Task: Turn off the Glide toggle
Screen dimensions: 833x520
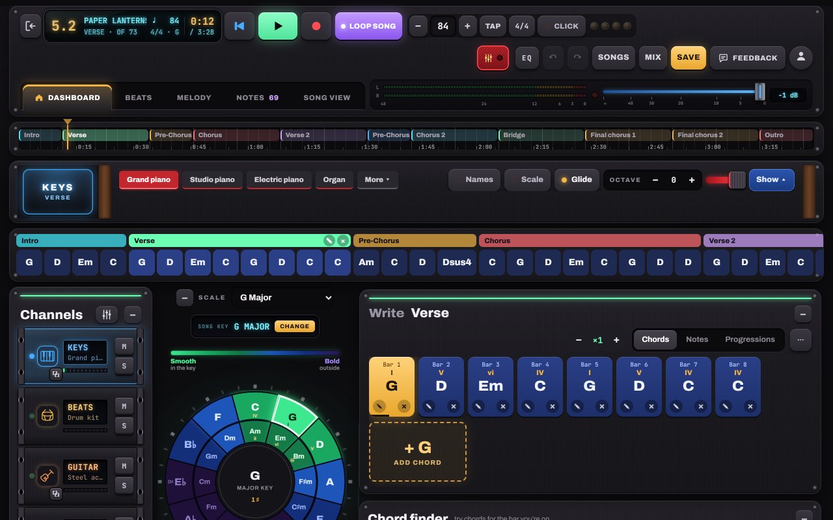Action: [x=577, y=179]
